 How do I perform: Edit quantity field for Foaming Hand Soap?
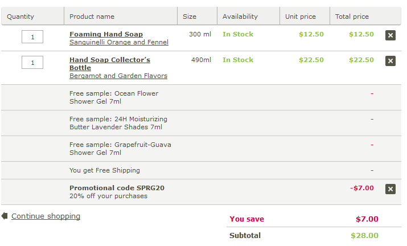[32, 37]
